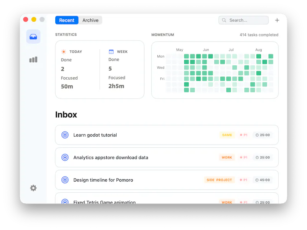Click the Jul label in momentum chart
The width and height of the screenshot is (307, 230).
[231, 50]
